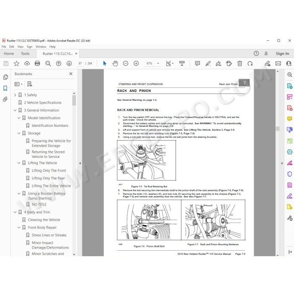Screen dimensions: 294x294
Task: Click the stamp tool icon
Action: [x=229, y=63]
